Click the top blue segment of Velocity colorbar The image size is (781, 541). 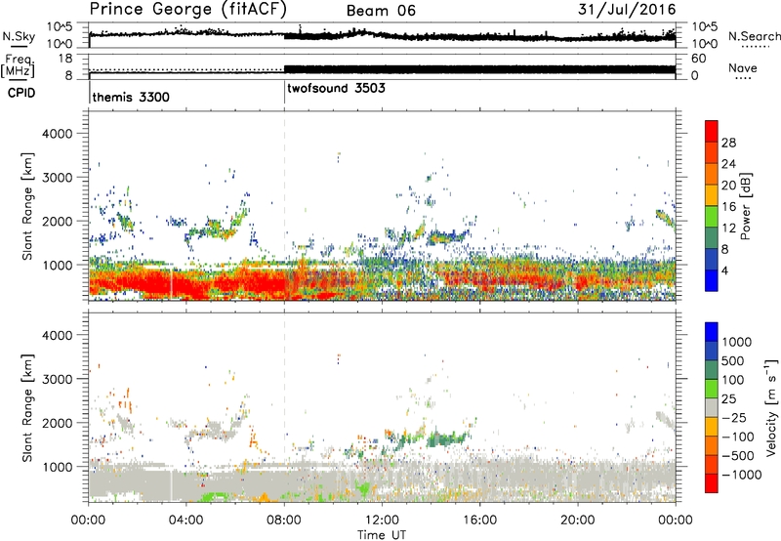coord(712,332)
